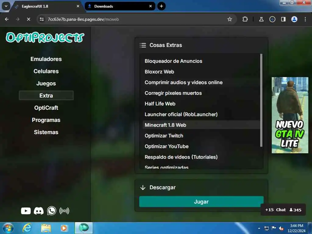Open the browser three-dot menu
This screenshot has height=234, width=312.
(305, 19)
